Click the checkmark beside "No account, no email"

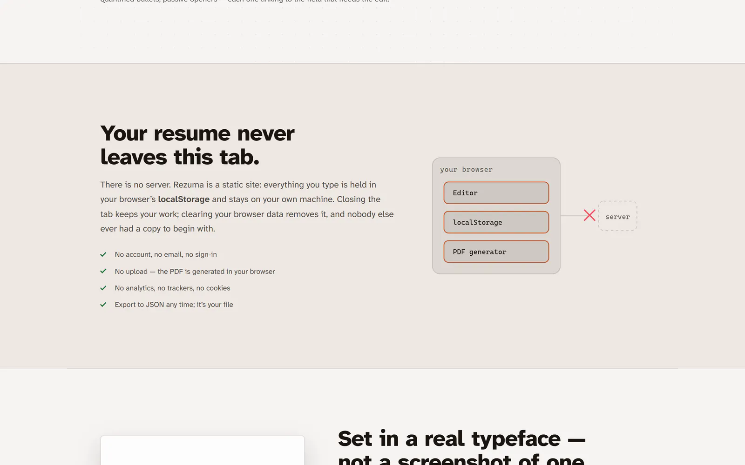pos(103,254)
